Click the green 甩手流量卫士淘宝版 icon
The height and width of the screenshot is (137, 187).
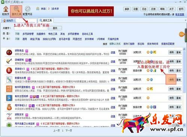9,125
